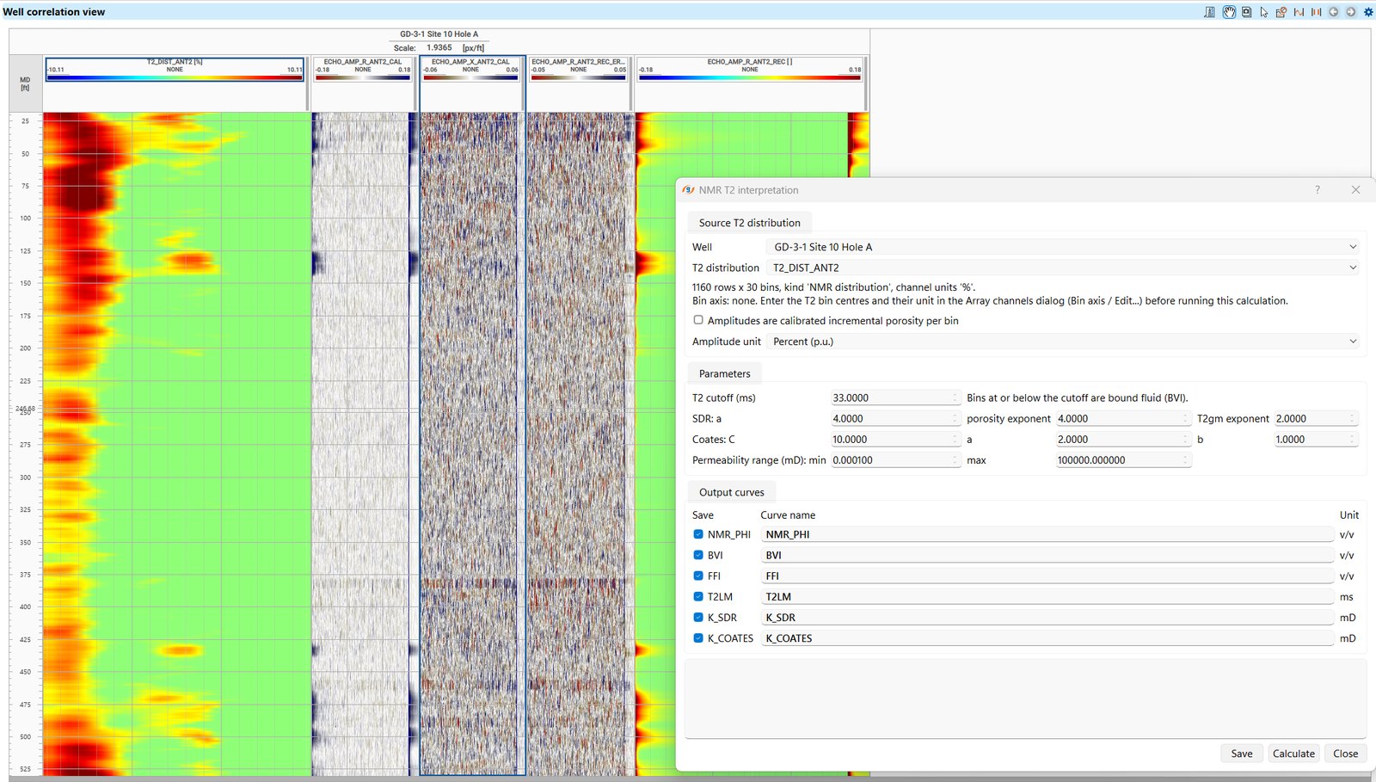Open the Well dropdown
Screen dimensions: 1376x782
coord(1063,247)
